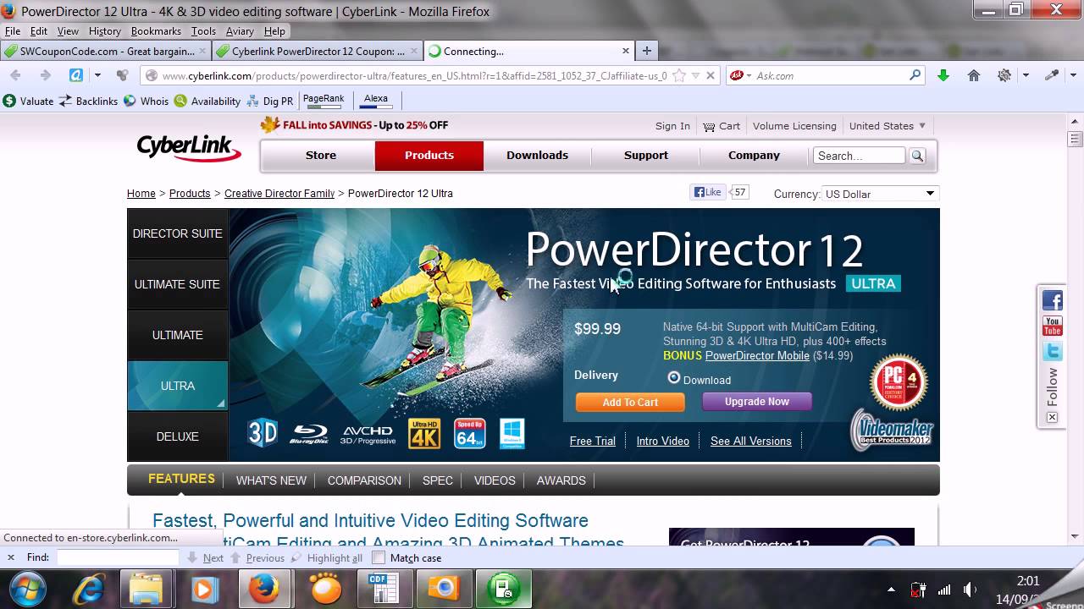Open the Support navigation tab
This screenshot has width=1084, height=609.
tap(646, 156)
